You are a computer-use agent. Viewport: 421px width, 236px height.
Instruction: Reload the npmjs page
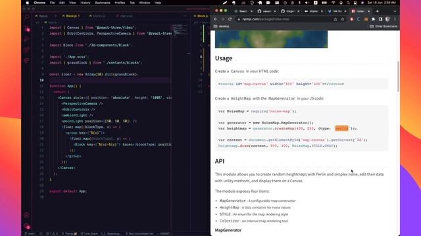(x=230, y=19)
